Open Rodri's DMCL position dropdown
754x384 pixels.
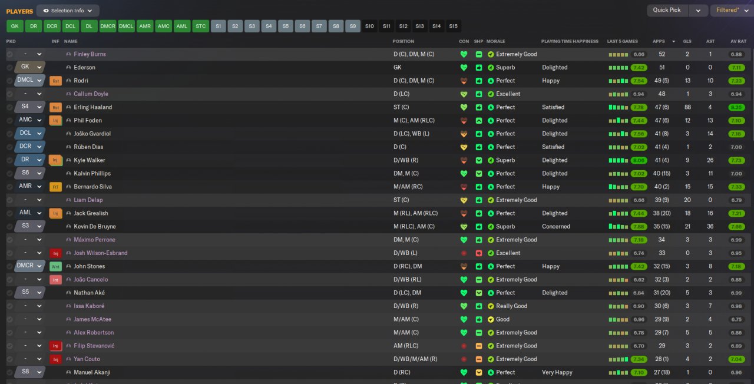pyautogui.click(x=30, y=81)
